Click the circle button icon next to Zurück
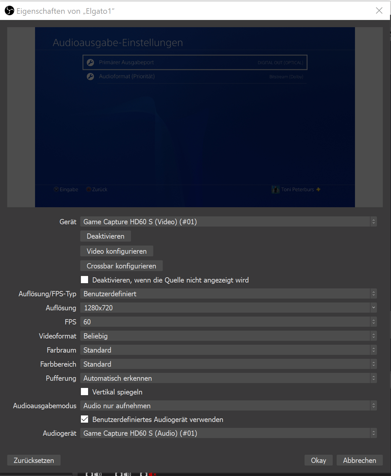This screenshot has height=476, width=391. pyautogui.click(x=88, y=190)
